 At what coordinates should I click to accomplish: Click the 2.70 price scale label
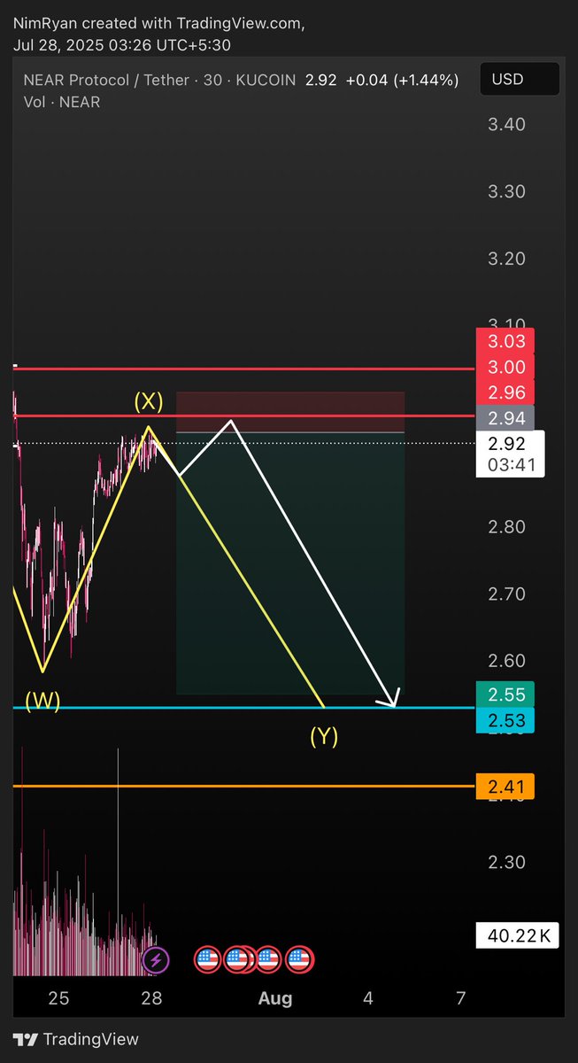click(507, 594)
